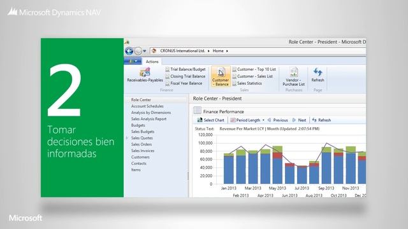Click the Revenue Per Market LCY status text
This screenshot has width=408, height=229.
269,128
